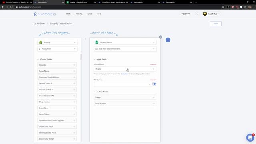256x144 pixels.
Task: Open the Google Sheets app dropdown
Action: (125, 42)
